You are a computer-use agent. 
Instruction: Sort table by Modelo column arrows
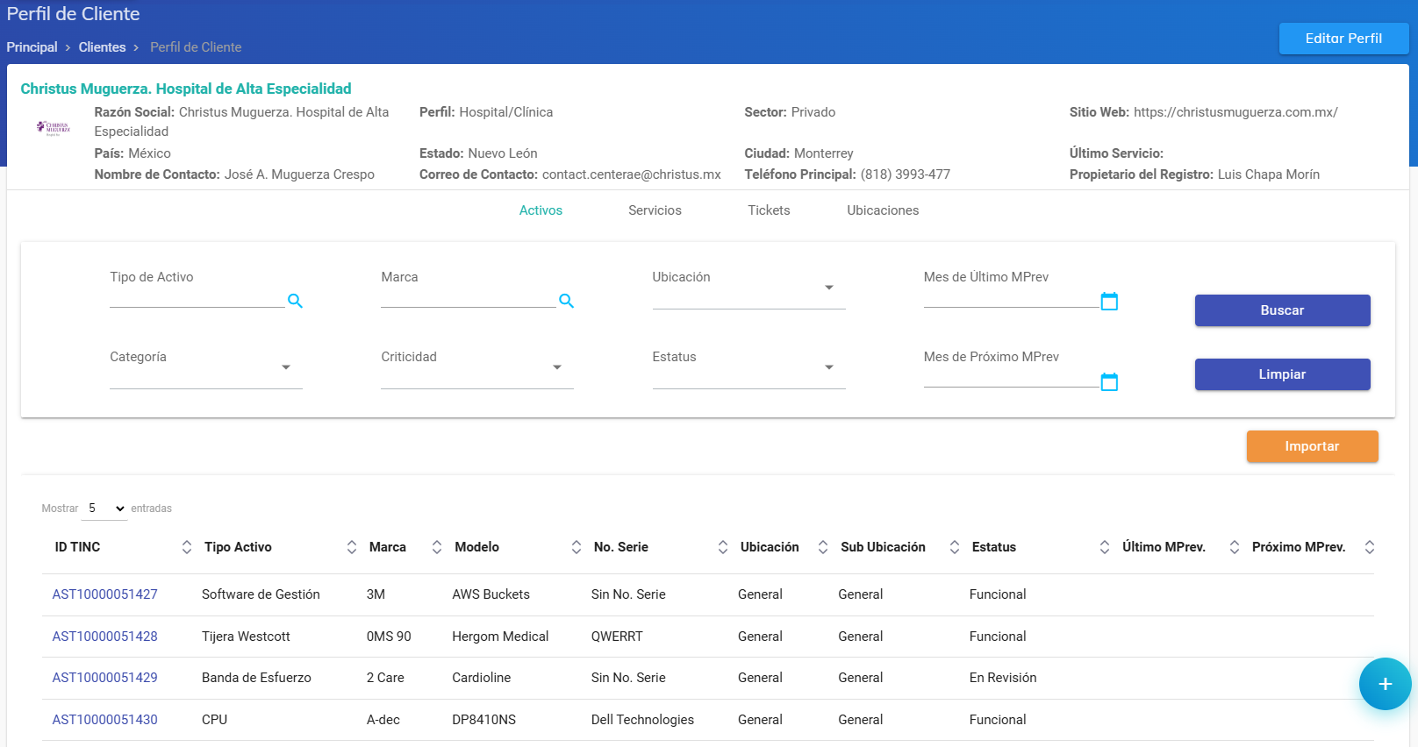click(577, 547)
